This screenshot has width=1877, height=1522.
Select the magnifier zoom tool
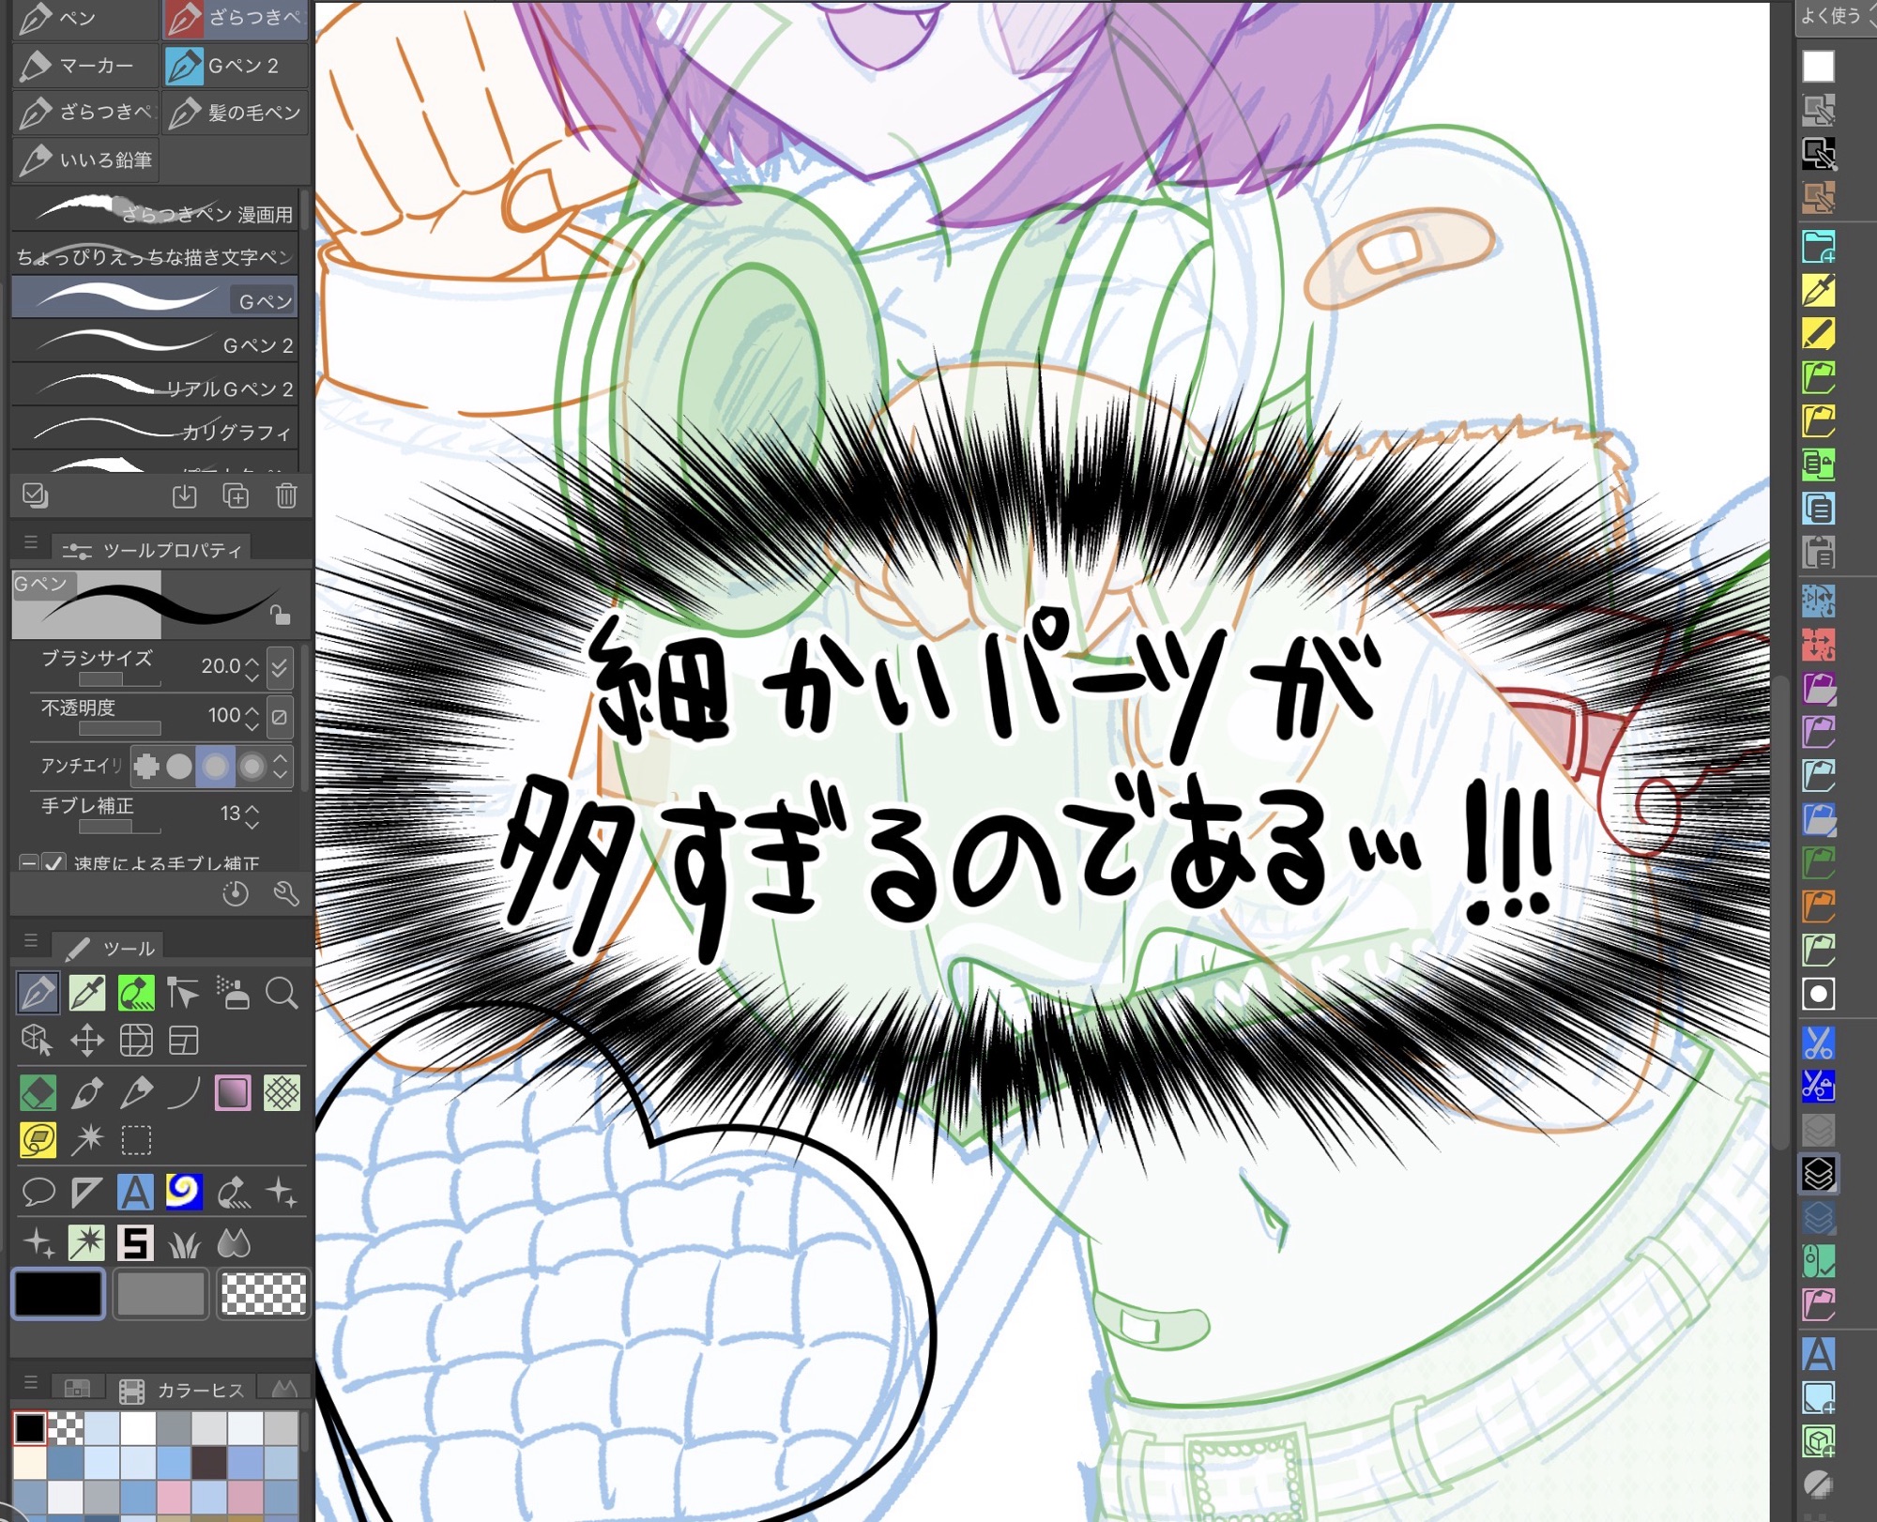[x=282, y=993]
